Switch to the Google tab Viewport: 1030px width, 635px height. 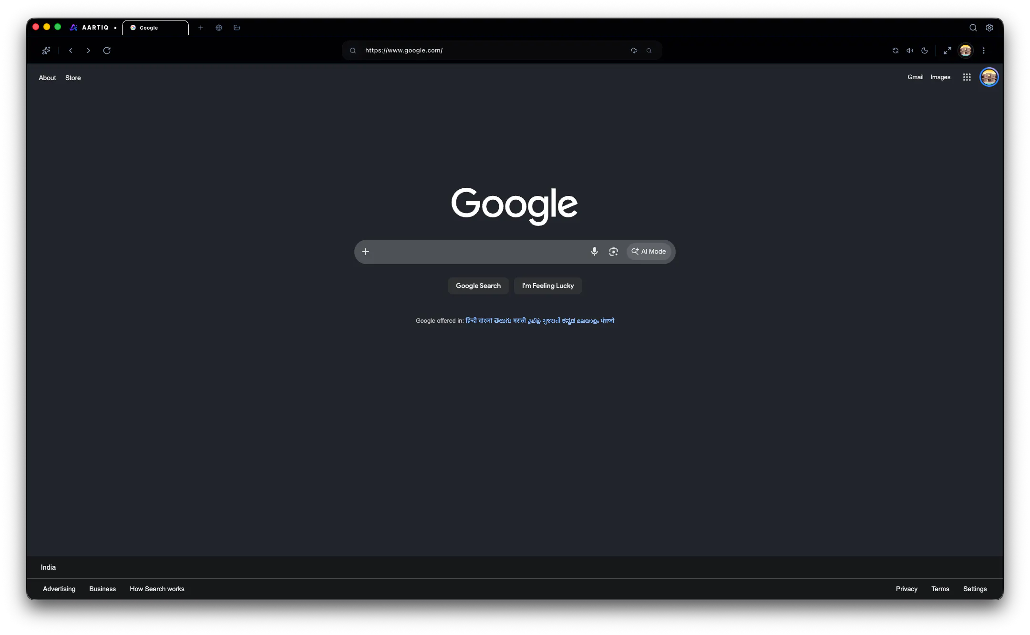pos(155,28)
